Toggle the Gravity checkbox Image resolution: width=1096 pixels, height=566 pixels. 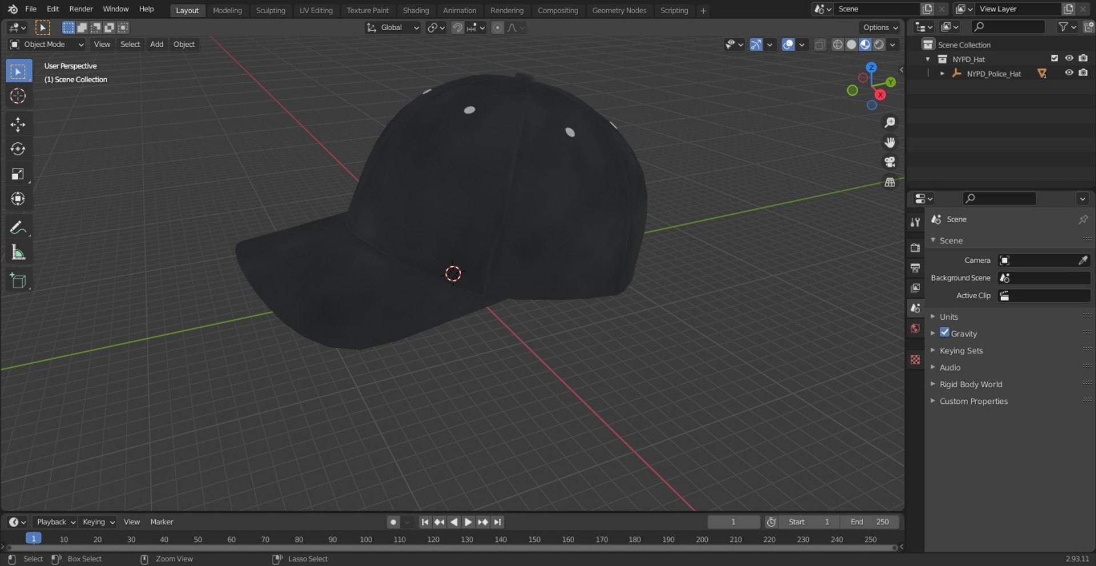pos(945,332)
